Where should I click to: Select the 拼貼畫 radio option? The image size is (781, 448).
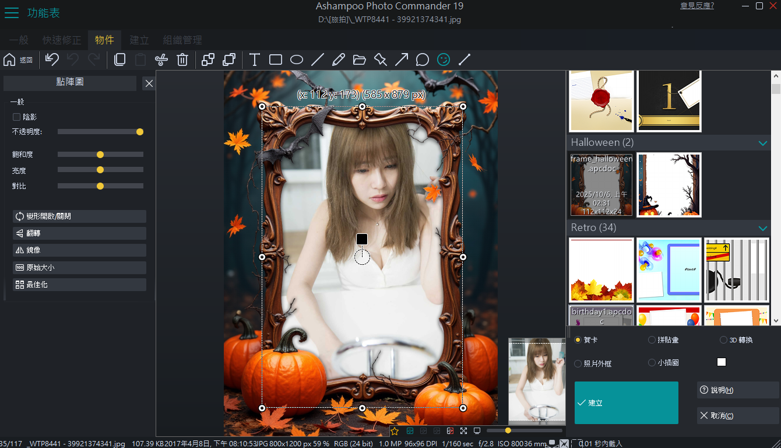coord(652,339)
